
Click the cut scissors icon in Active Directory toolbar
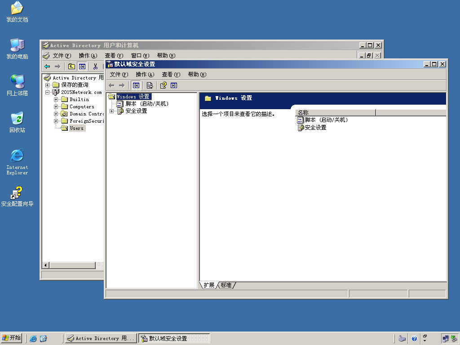pyautogui.click(x=95, y=66)
